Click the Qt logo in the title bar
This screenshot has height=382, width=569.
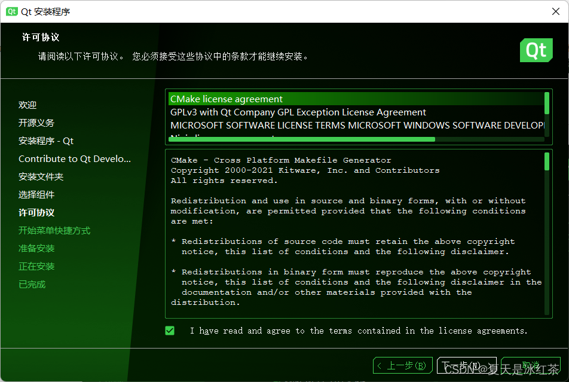(x=11, y=11)
